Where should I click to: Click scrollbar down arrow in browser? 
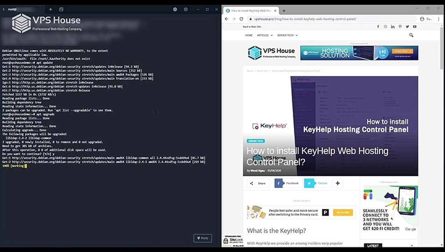pos(442,245)
